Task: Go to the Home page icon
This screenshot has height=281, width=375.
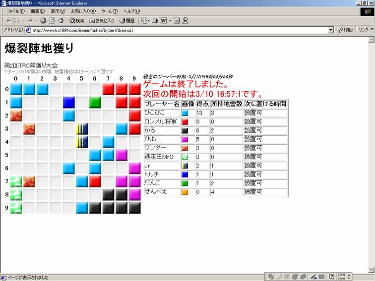Action: coord(61,21)
